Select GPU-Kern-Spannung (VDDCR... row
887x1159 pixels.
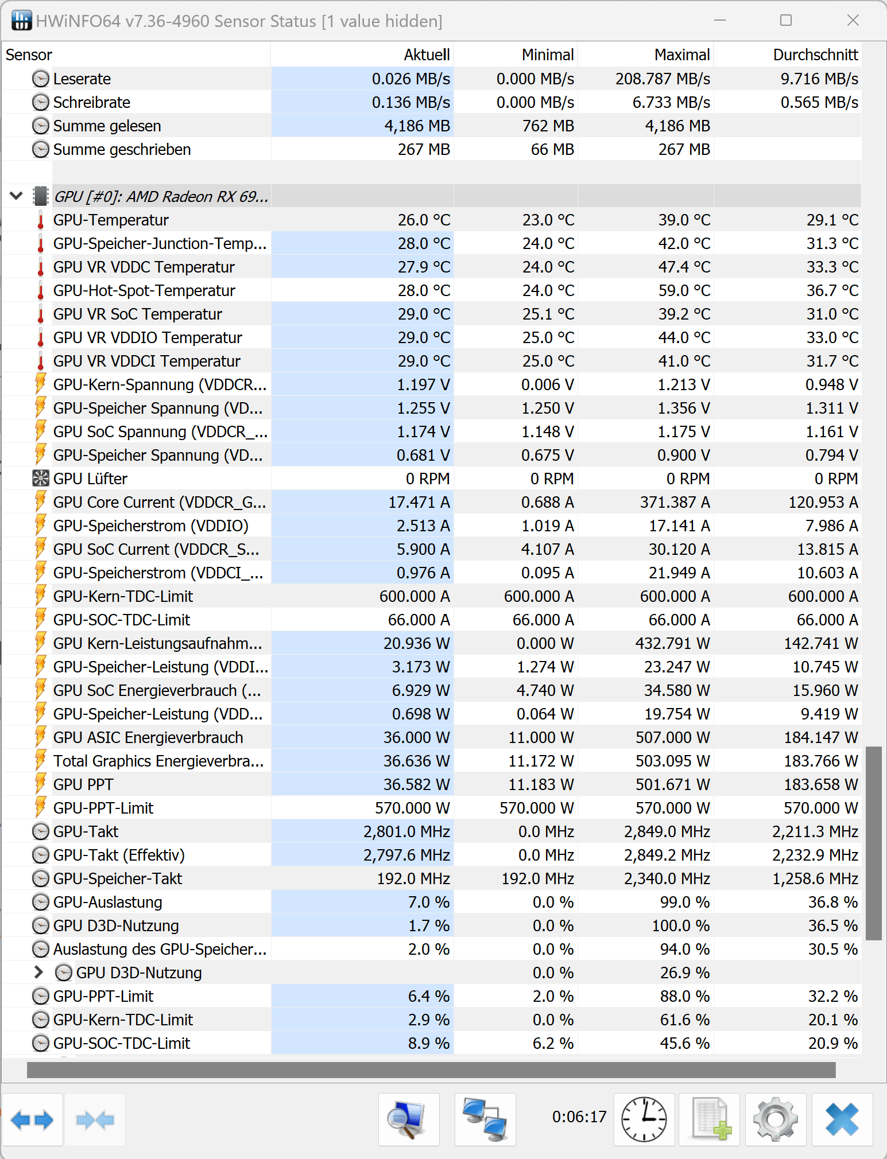pos(432,384)
